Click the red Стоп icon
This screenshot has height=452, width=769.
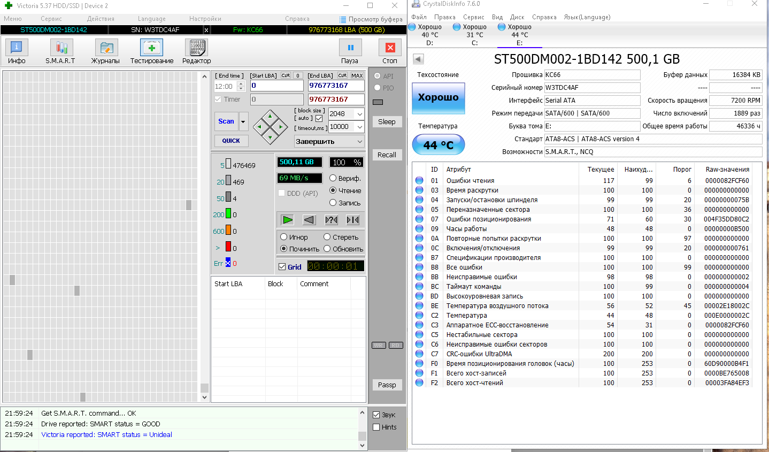click(390, 48)
